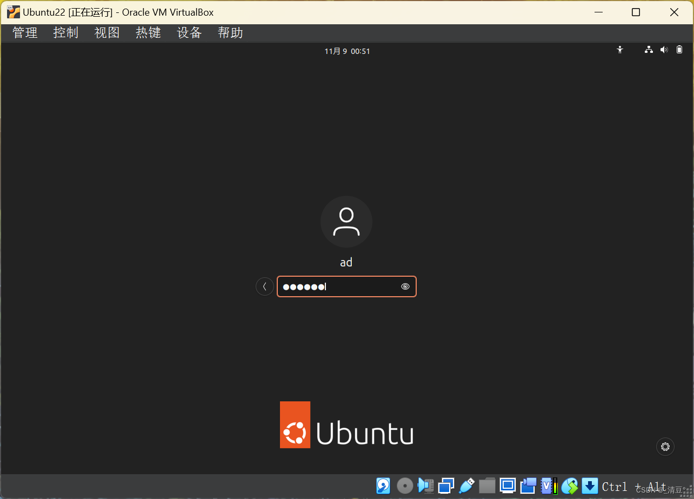Screen dimensions: 694x499
Task: Open session options gear button
Action: 665,447
